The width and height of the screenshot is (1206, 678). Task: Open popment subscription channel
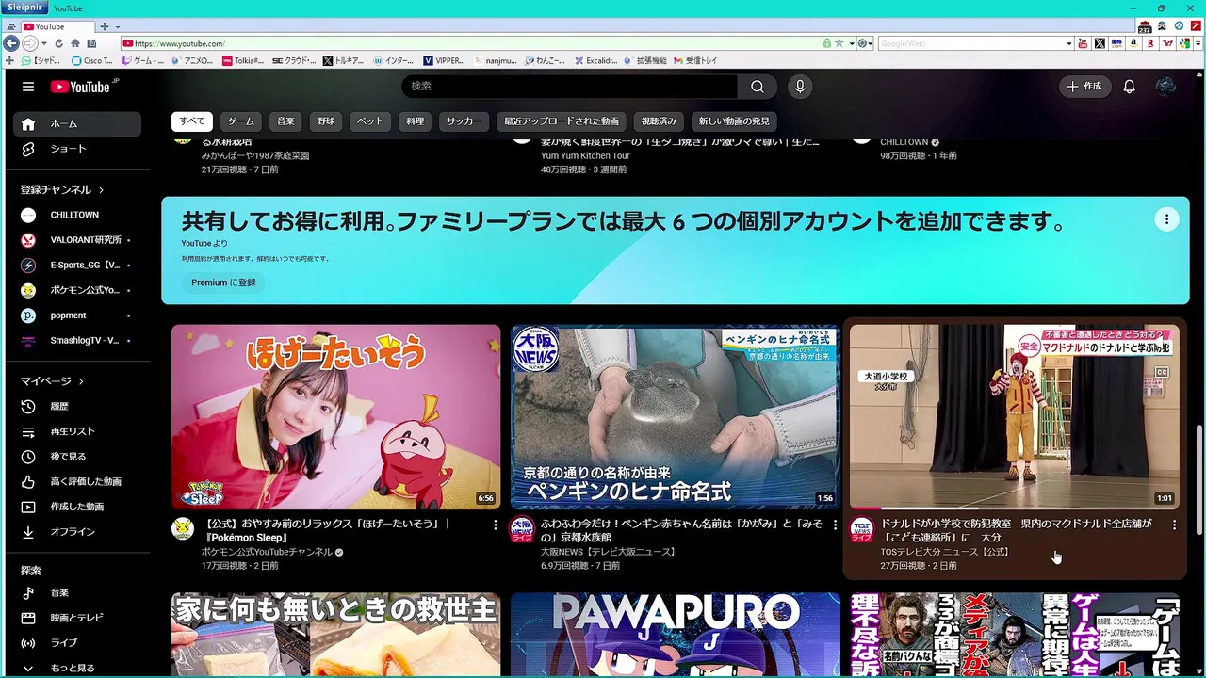(77, 315)
